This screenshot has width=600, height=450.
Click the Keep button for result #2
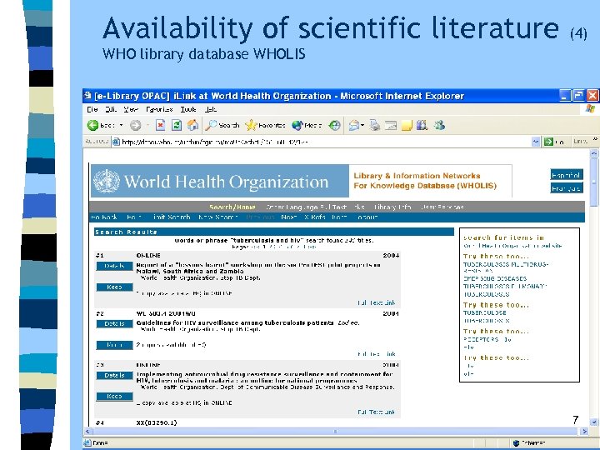click(x=114, y=345)
